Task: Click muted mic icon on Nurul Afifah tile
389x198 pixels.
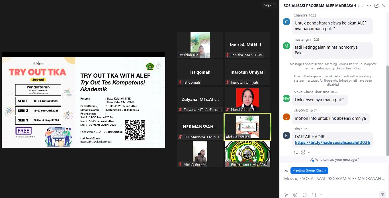Action: click(x=227, y=110)
